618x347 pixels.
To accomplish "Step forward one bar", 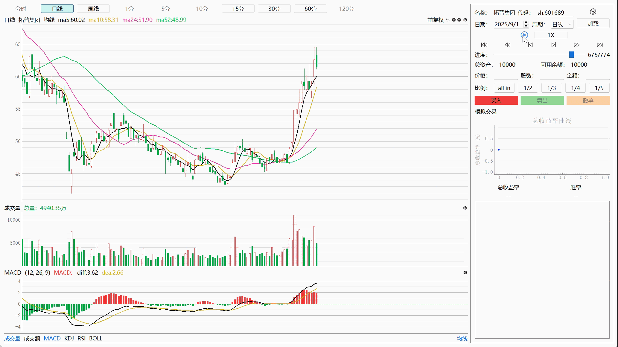I will pyautogui.click(x=553, y=45).
